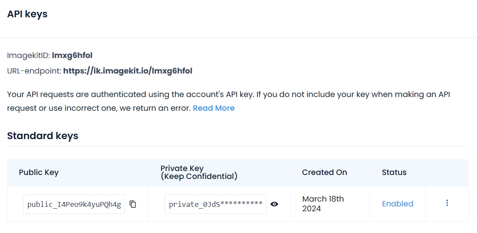Click the Created On column header

[324, 172]
